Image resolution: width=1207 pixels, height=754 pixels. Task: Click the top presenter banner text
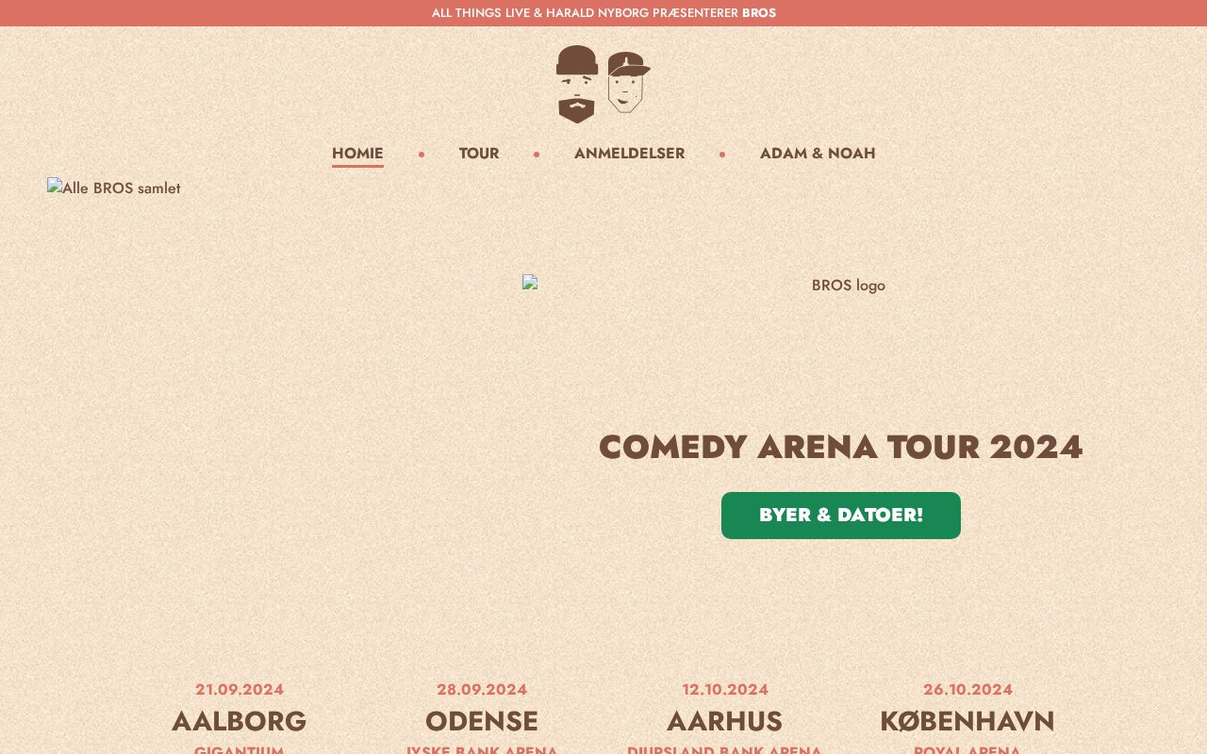coord(585,13)
